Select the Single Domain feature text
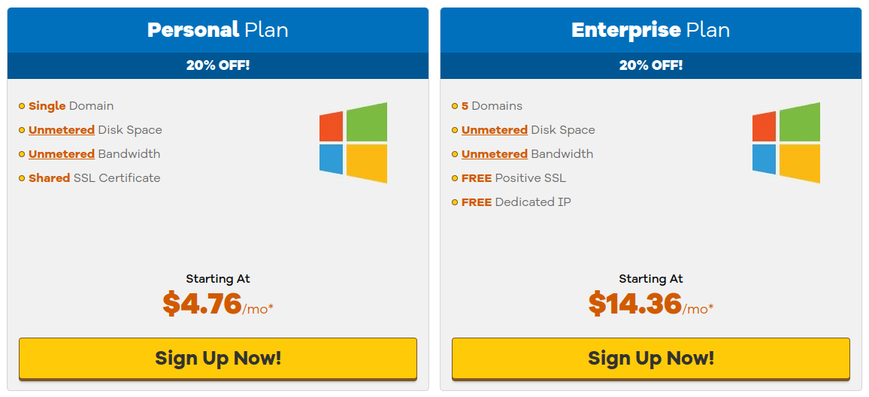 [x=71, y=106]
